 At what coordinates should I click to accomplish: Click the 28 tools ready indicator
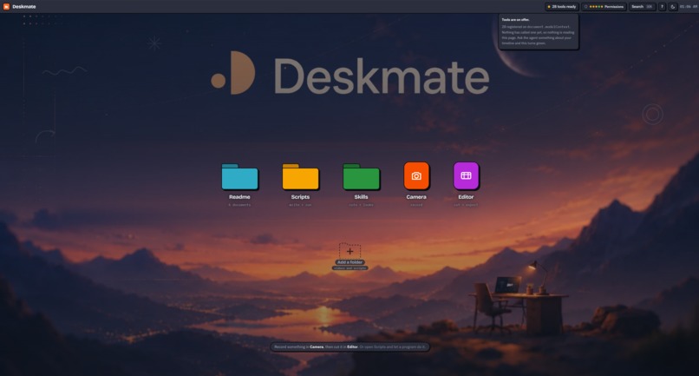(x=562, y=7)
